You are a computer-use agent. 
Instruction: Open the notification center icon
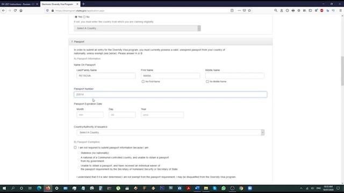[x=338, y=188]
